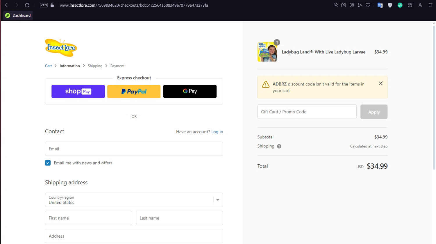The image size is (436, 244).
Task: Click the product name Ladybug Land text
Action: (324, 52)
